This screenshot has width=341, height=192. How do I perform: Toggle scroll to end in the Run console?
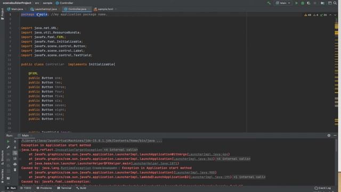tap(15, 159)
